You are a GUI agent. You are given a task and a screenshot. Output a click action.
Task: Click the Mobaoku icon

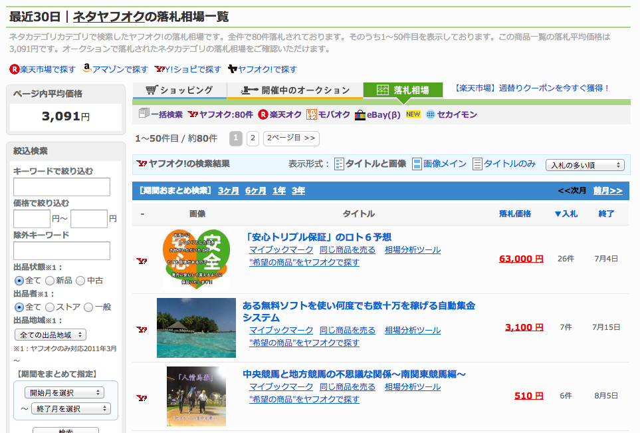click(312, 114)
